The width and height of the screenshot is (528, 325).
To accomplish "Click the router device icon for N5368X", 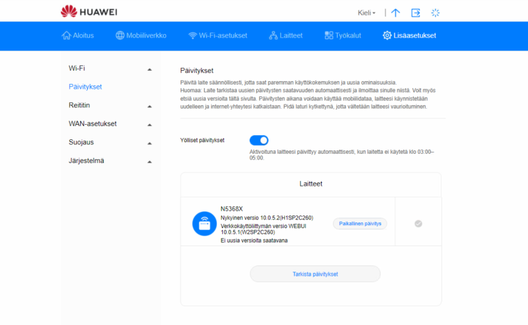I will [x=204, y=224].
